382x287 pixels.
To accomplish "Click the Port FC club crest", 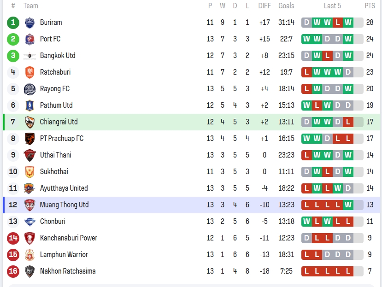I will point(29,39).
